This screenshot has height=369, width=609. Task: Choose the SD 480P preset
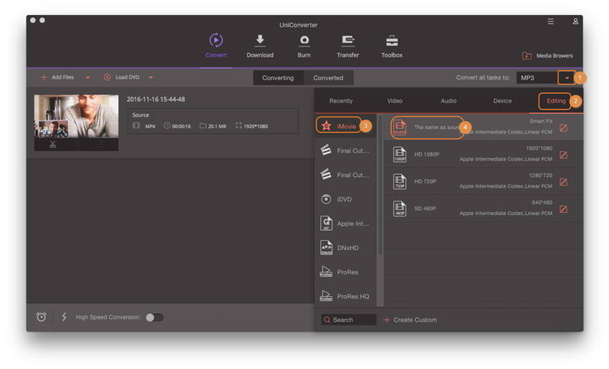483,209
